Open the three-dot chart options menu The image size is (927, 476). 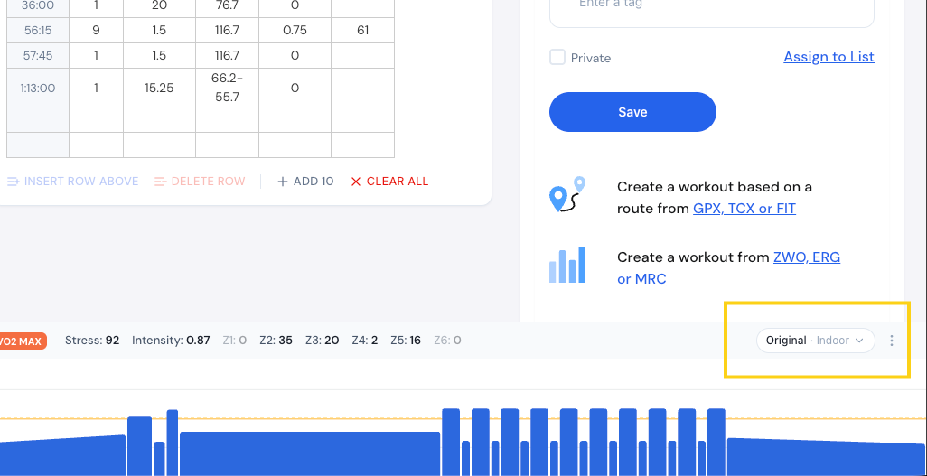[x=892, y=341]
